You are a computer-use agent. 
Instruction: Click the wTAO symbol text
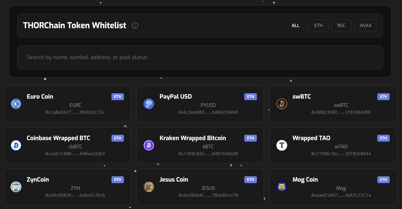point(341,146)
